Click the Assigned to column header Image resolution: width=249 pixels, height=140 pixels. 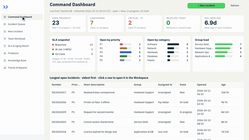click(x=165, y=85)
